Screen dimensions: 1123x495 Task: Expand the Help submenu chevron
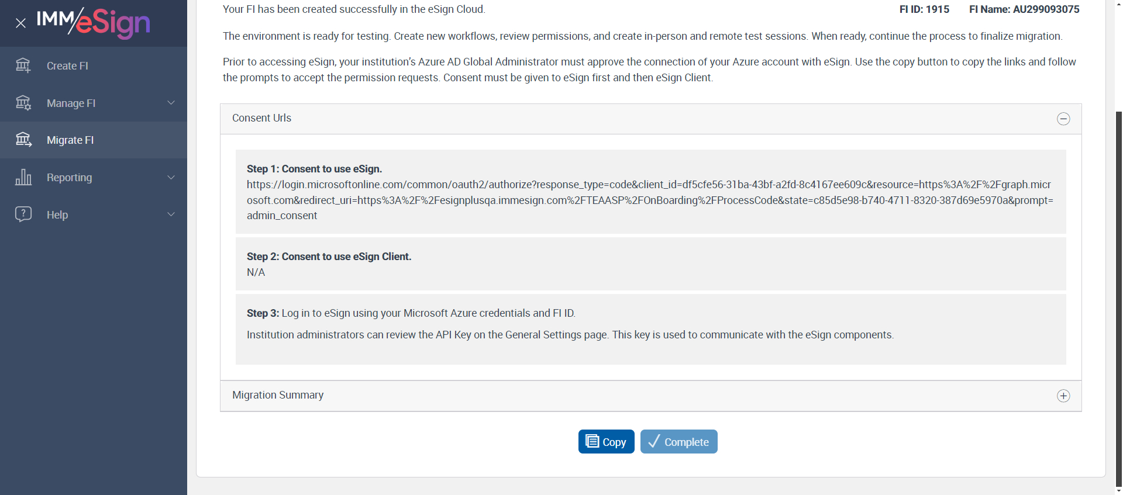[171, 214]
